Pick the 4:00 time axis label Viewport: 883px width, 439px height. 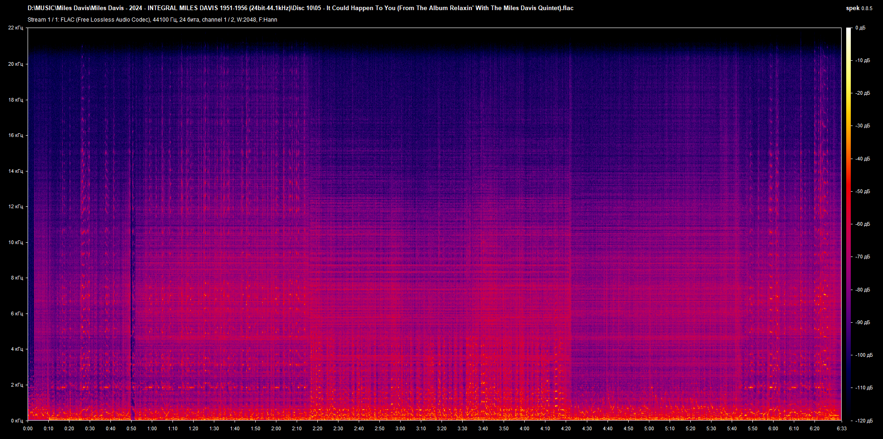coord(524,428)
